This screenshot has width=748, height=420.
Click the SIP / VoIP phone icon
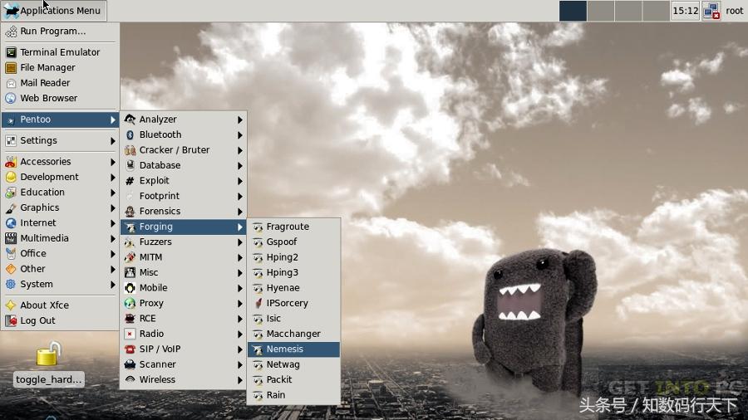[x=130, y=349]
